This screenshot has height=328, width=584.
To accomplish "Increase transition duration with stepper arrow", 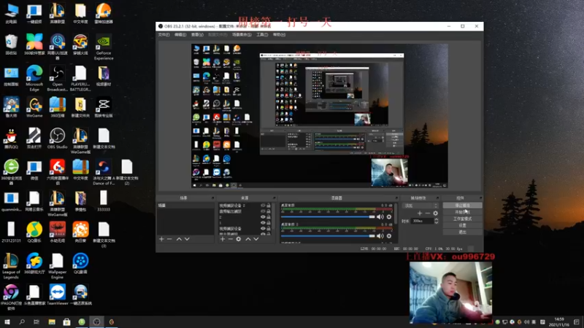I will (x=436, y=219).
